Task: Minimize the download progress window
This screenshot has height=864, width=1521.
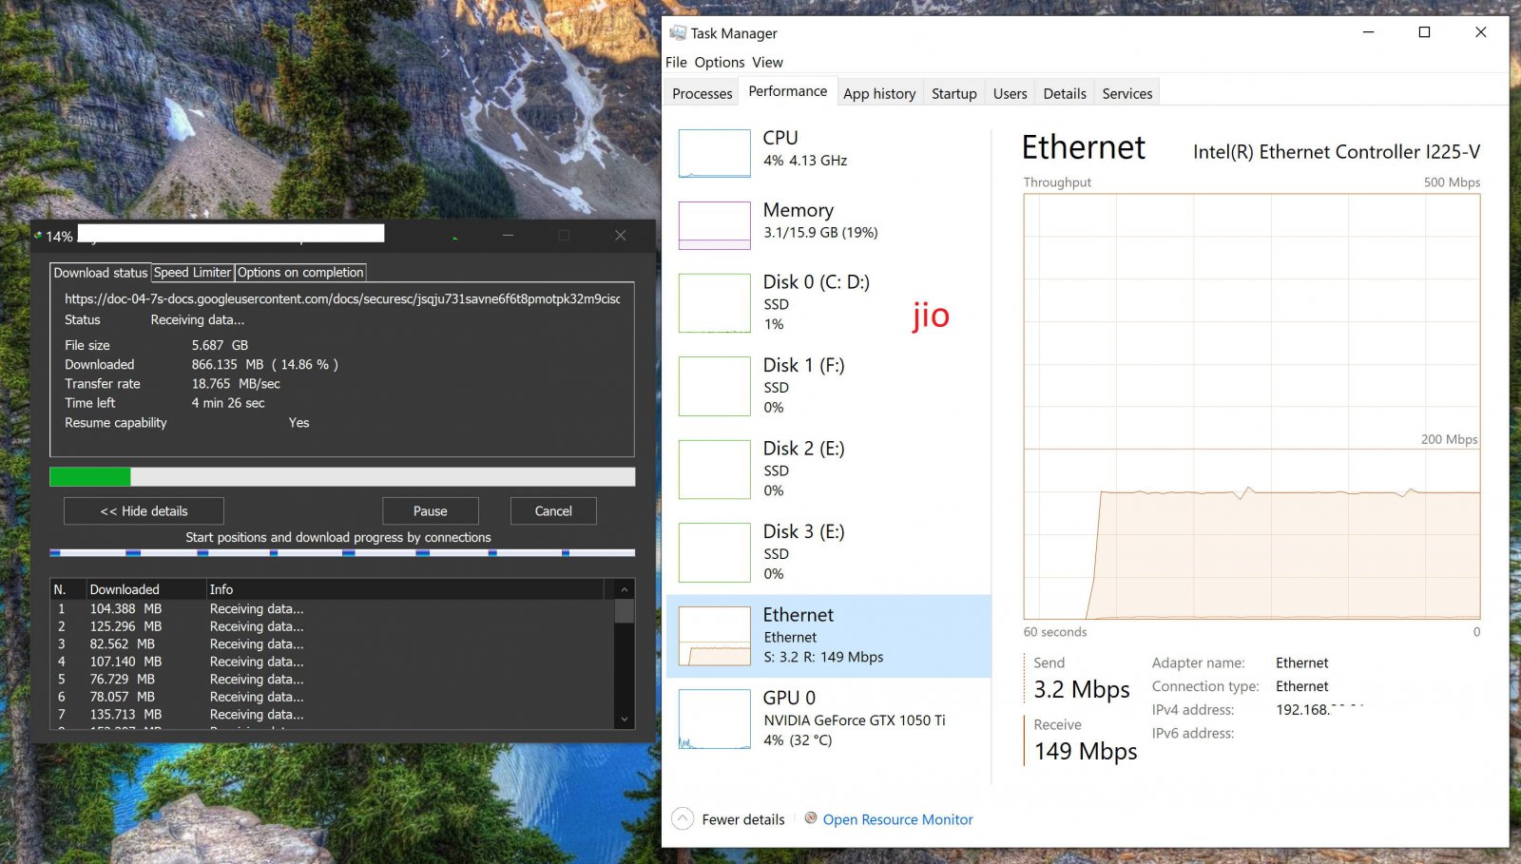Action: pyautogui.click(x=508, y=235)
